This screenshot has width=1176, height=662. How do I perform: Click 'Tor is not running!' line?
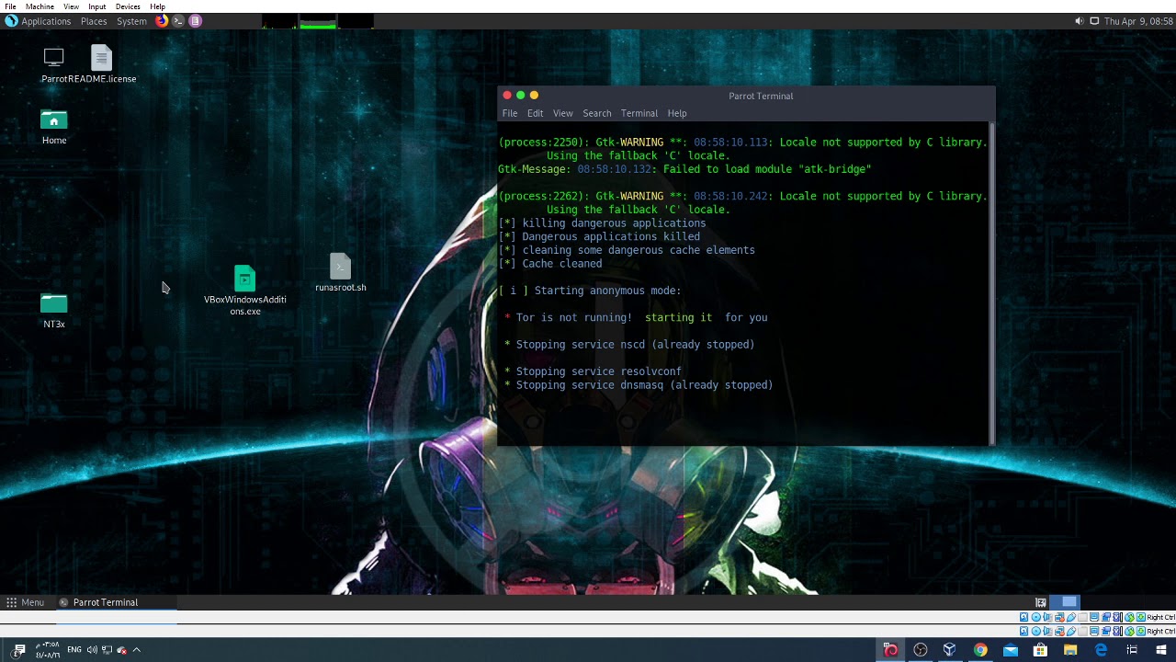pos(636,317)
